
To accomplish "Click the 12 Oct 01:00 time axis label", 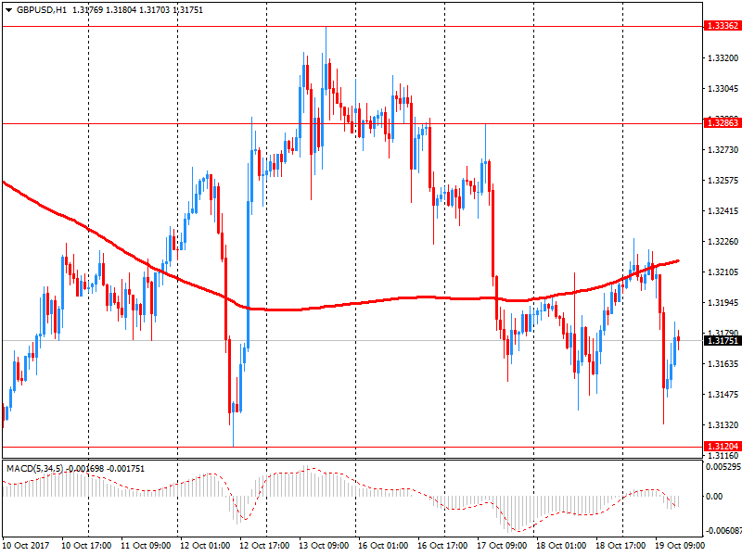I will pyautogui.click(x=205, y=546).
